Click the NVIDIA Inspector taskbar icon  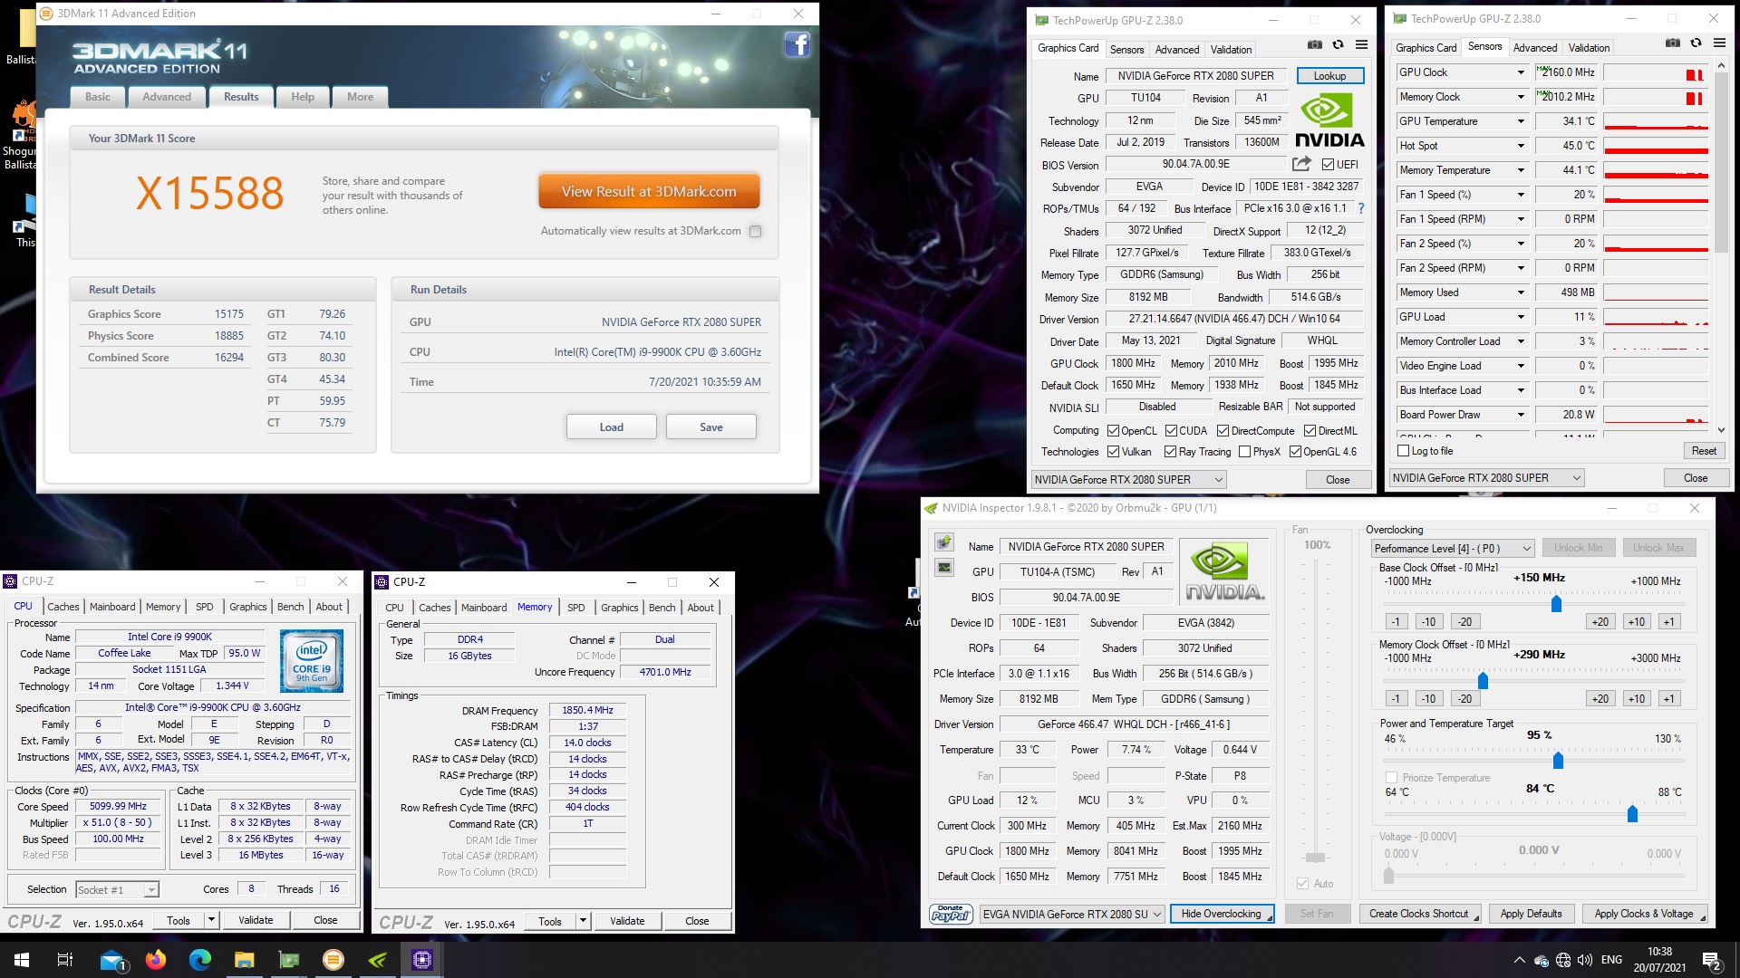[378, 960]
